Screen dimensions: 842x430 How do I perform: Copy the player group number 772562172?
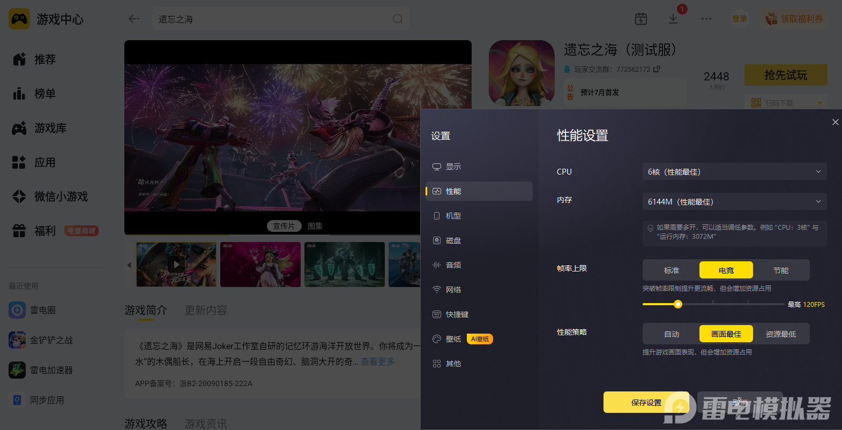657,69
